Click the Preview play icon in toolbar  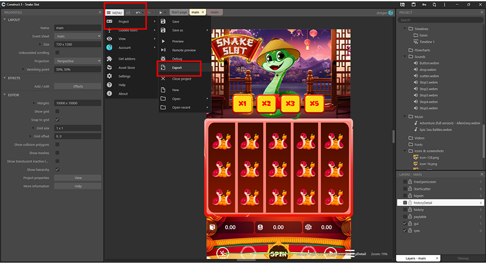coord(160,13)
